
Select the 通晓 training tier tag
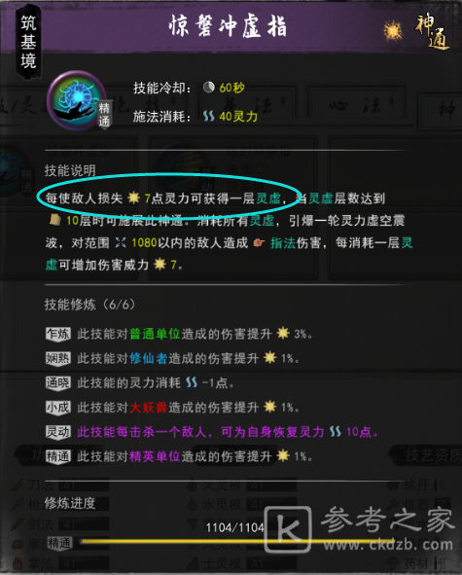[58, 383]
